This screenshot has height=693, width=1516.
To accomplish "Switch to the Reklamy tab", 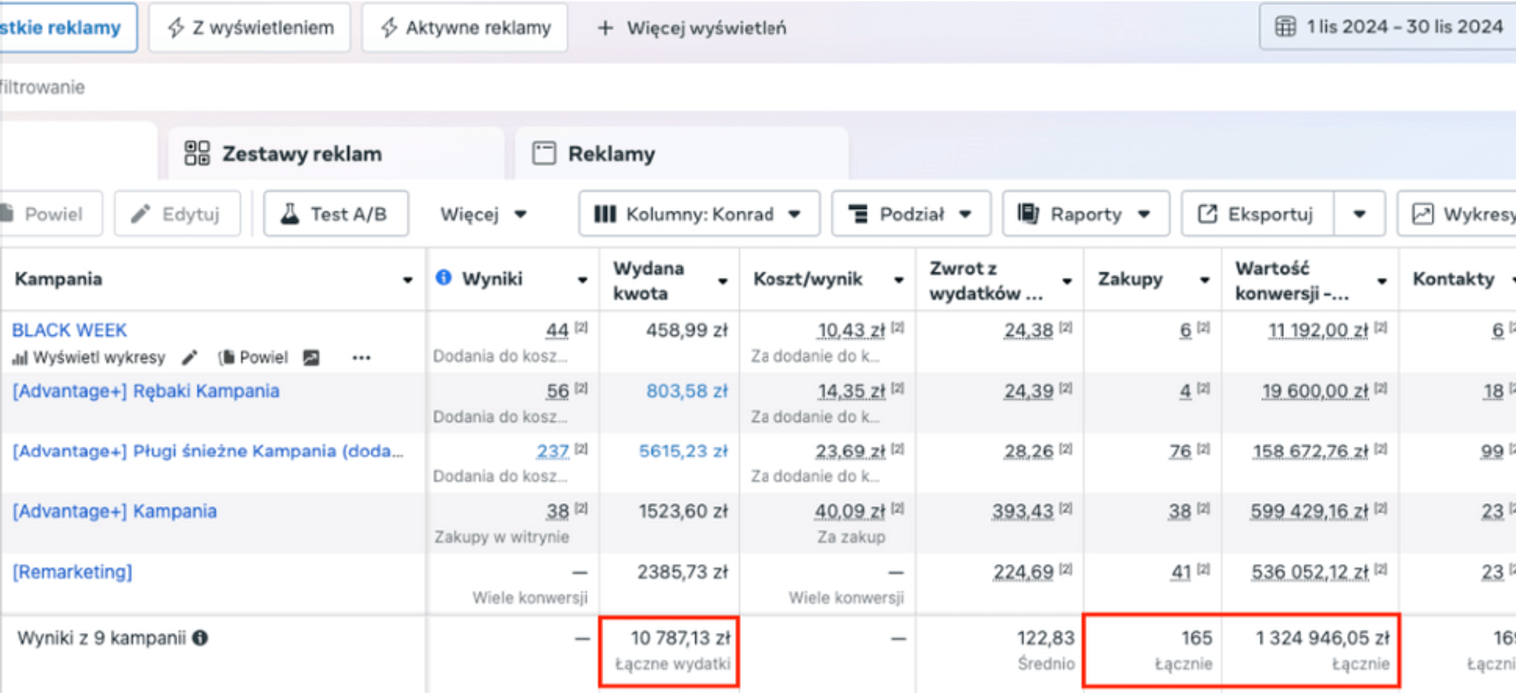I will 682,153.
